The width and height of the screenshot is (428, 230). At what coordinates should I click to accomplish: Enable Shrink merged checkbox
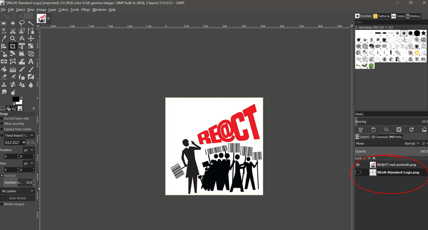[2, 204]
